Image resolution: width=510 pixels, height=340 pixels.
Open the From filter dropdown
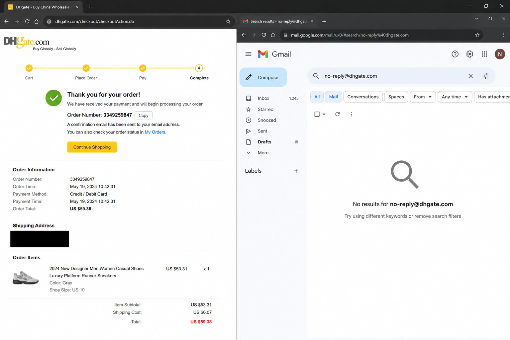coord(423,97)
